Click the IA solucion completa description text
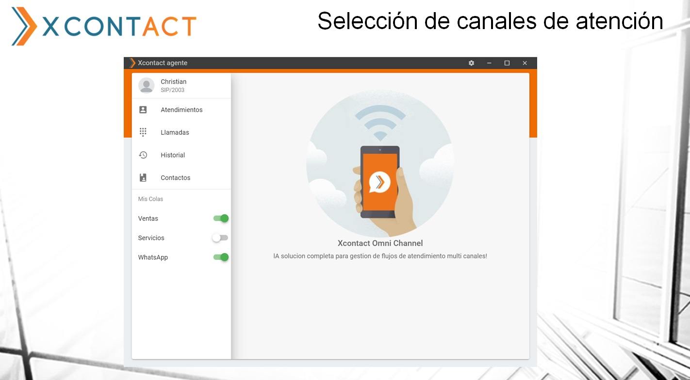 pos(380,256)
